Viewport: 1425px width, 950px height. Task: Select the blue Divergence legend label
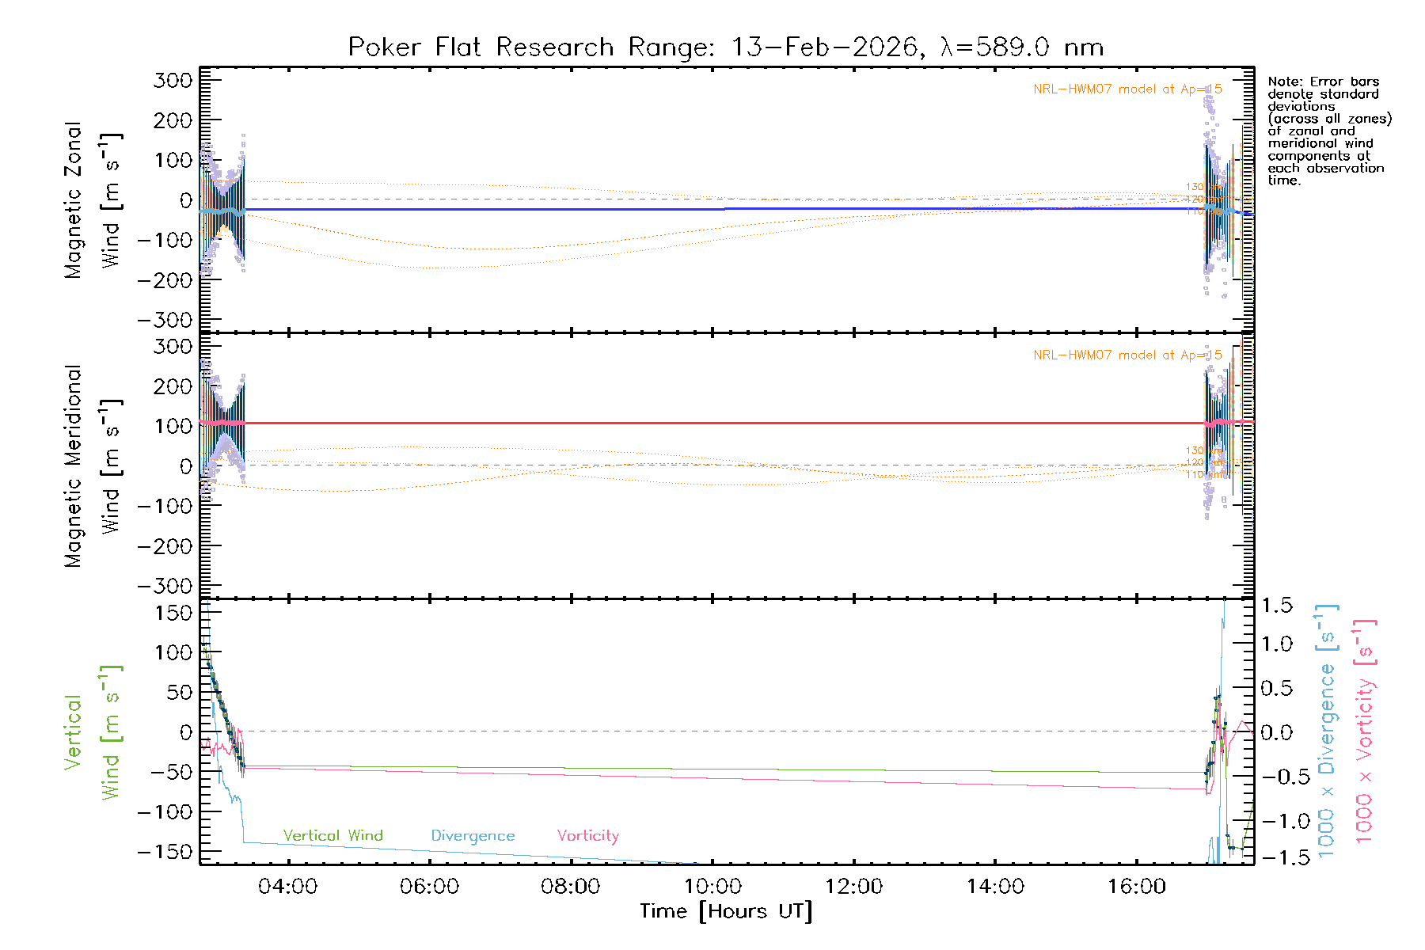point(473,836)
